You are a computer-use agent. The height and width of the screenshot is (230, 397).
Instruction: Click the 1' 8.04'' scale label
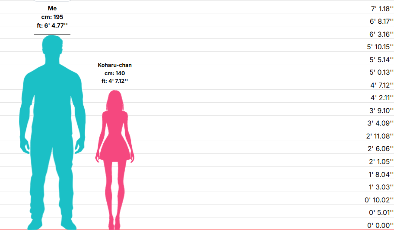pyautogui.click(x=381, y=174)
